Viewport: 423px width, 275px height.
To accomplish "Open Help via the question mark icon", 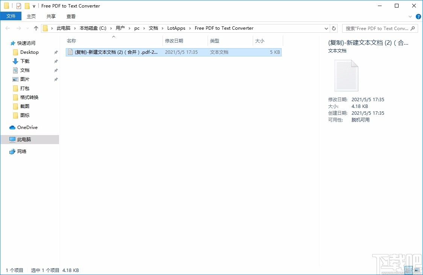I will coord(418,16).
